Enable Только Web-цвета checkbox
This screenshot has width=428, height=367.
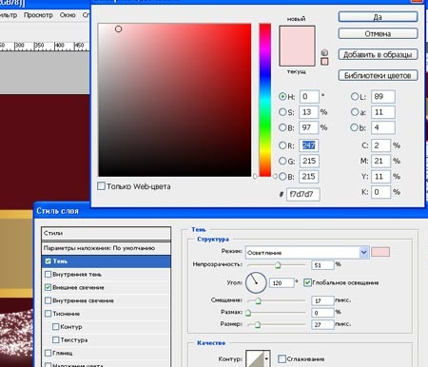pyautogui.click(x=101, y=186)
